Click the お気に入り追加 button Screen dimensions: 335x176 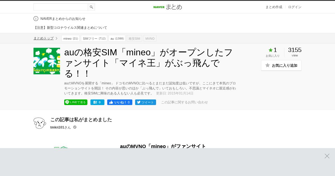pyautogui.click(x=281, y=65)
